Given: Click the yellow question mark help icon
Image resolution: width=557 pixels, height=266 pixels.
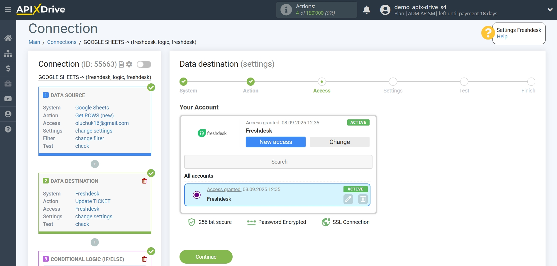Looking at the screenshot, I should point(488,33).
